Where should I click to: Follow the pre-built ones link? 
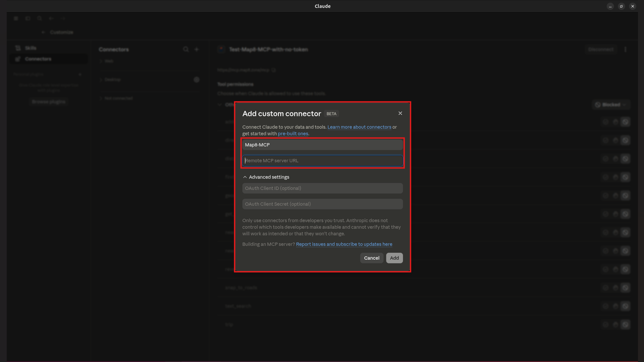[x=293, y=134]
